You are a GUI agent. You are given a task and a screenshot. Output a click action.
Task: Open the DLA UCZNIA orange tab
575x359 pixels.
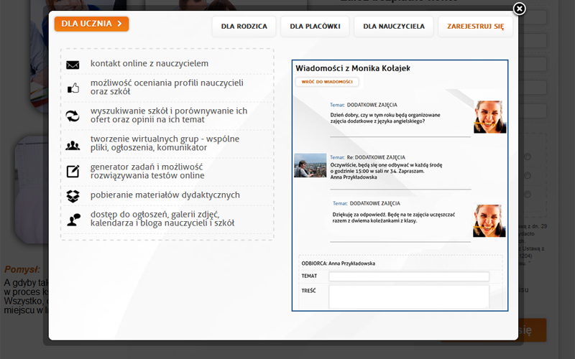(x=92, y=24)
